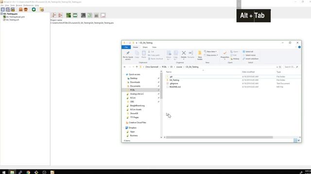Image resolution: width=311 pixels, height=174 pixels.
Task: Switch to Explorer Share ribbon tab
Action: [145, 47]
